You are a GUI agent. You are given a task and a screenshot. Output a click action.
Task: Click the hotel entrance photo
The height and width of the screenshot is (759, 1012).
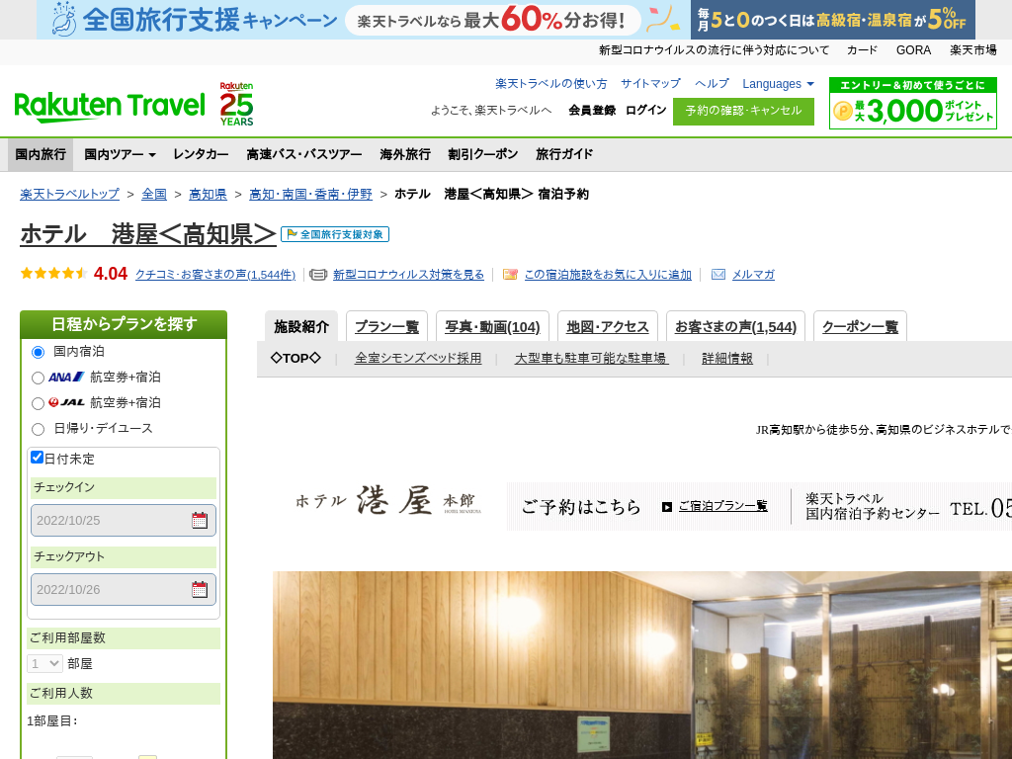click(x=642, y=665)
